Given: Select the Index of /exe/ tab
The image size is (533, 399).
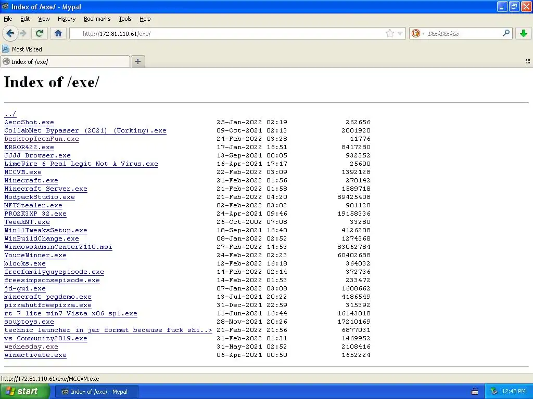Looking at the screenshot, I should [65, 61].
